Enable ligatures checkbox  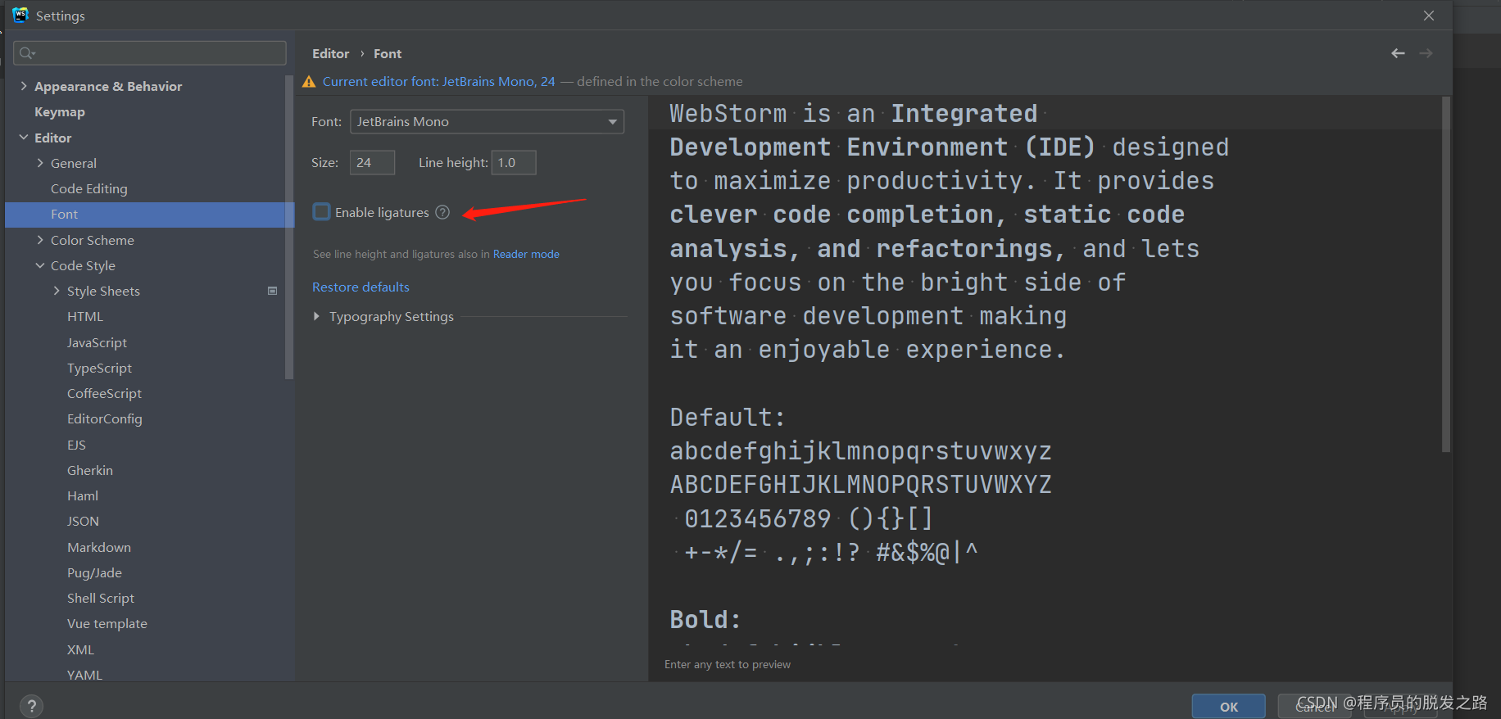322,212
